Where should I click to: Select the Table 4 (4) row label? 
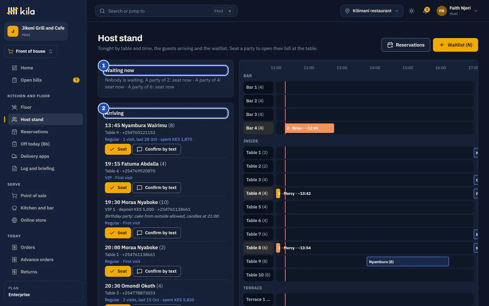[258, 193]
